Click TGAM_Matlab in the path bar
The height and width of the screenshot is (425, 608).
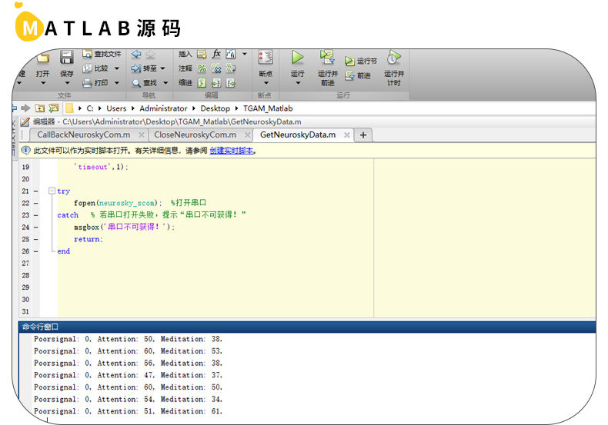tap(268, 108)
